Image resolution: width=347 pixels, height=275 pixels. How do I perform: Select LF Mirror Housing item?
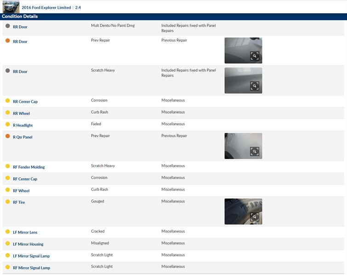pyautogui.click(x=28, y=244)
